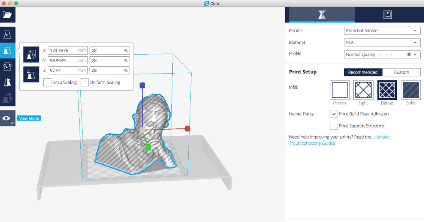Viewport: 424px width, 222px height.
Task: Enable Snap Scaling checkbox
Action: (x=47, y=82)
